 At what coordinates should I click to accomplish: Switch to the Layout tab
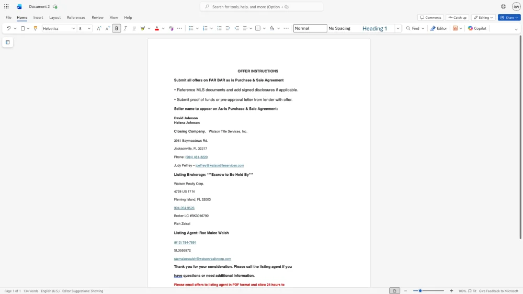[55, 17]
